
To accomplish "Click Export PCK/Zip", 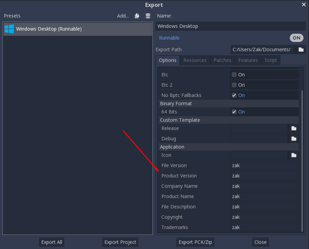I will [x=195, y=242].
